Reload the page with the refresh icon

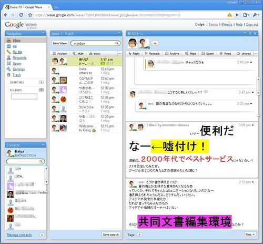coord(21,15)
